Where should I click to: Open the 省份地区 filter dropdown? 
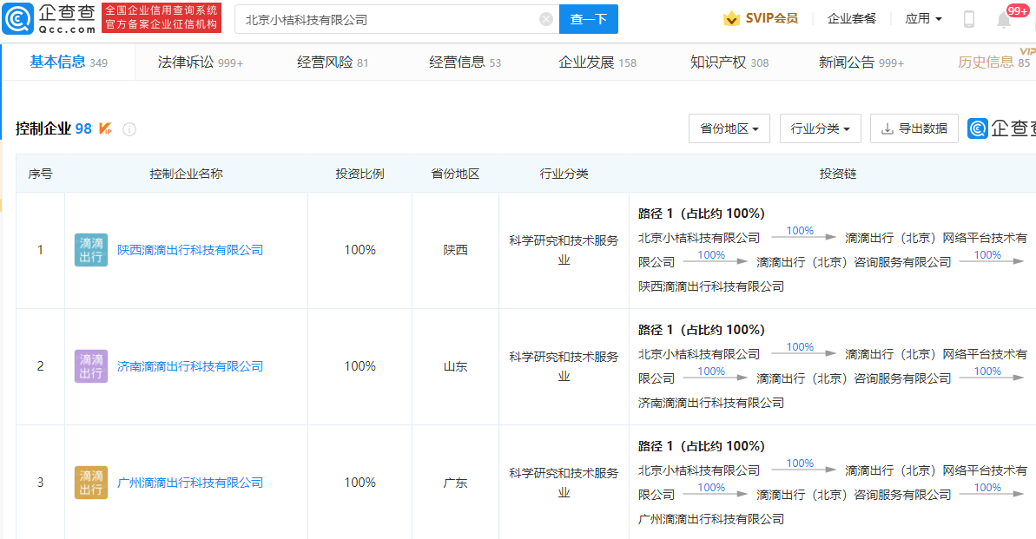point(729,128)
